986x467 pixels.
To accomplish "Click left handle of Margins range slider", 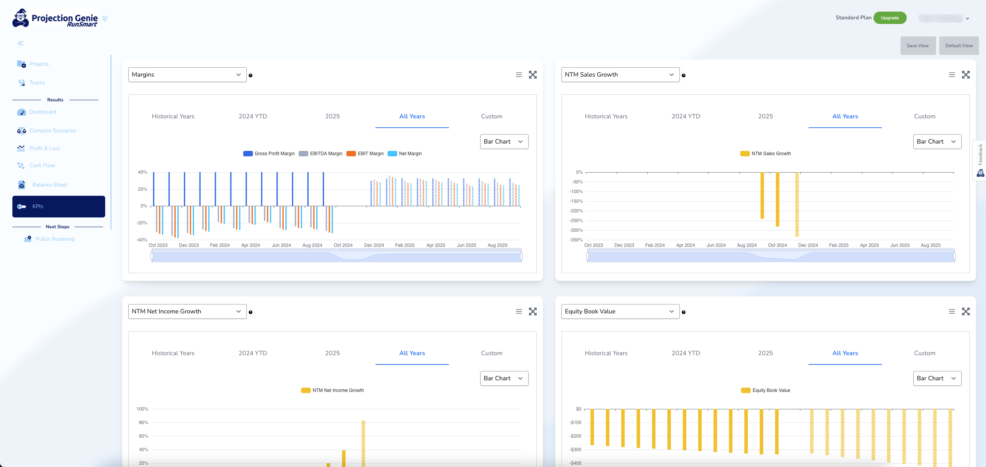I will tap(152, 256).
